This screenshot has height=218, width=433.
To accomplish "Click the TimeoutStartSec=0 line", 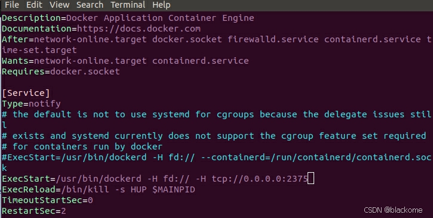I will tap(47, 200).
